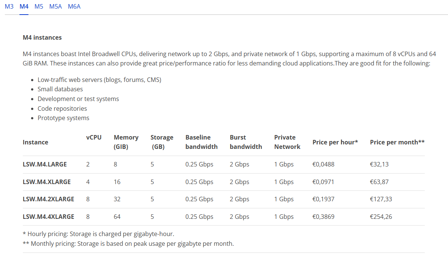Click the Storage (GB) column header
448x260 pixels.
point(162,142)
